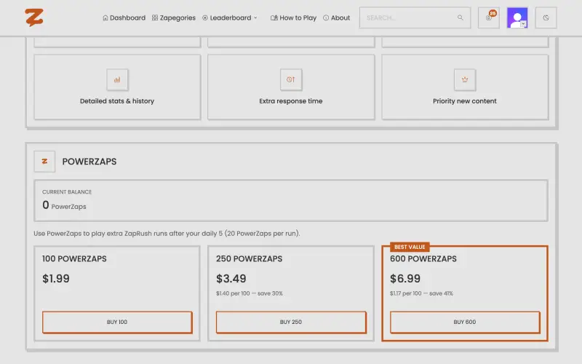Open How to Play
The height and width of the screenshot is (364, 582).
[x=293, y=17]
